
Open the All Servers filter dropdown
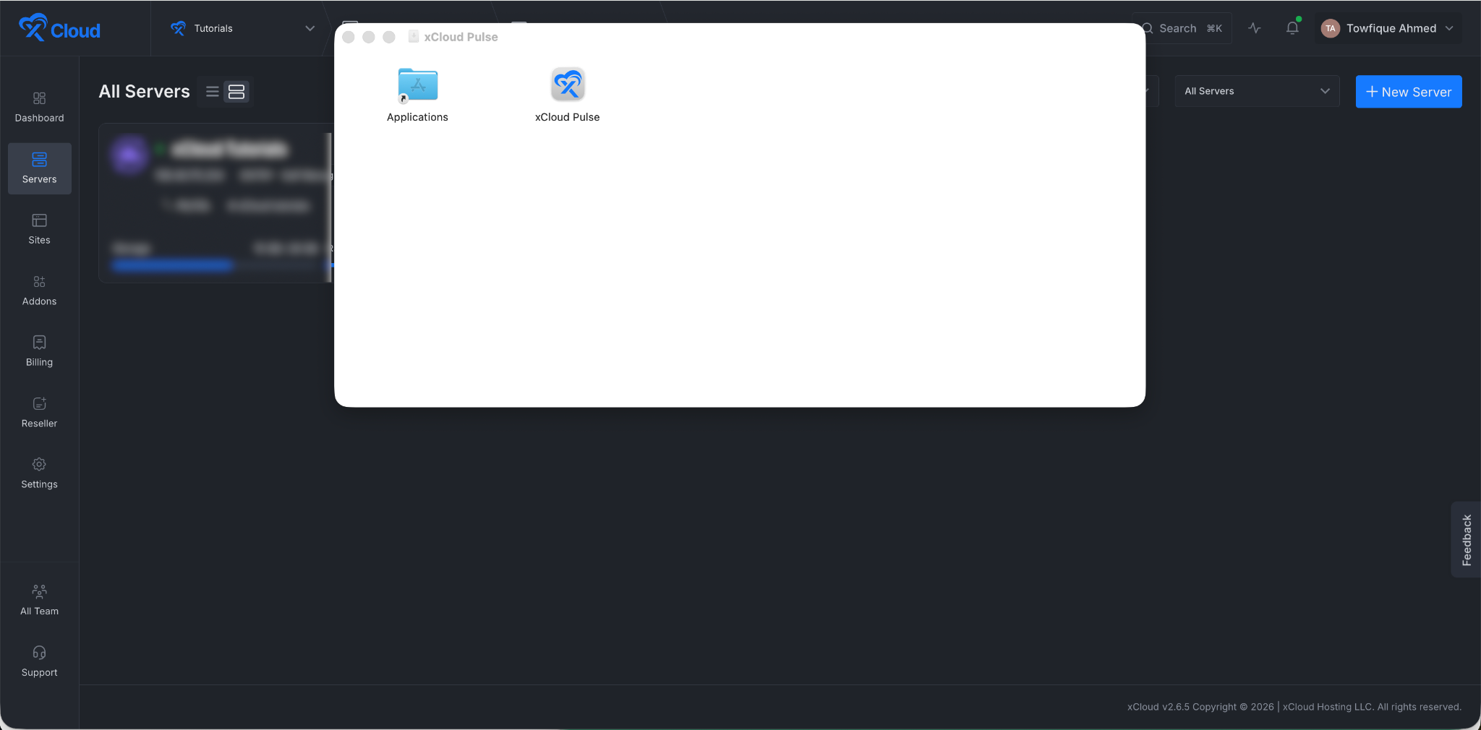pos(1257,91)
